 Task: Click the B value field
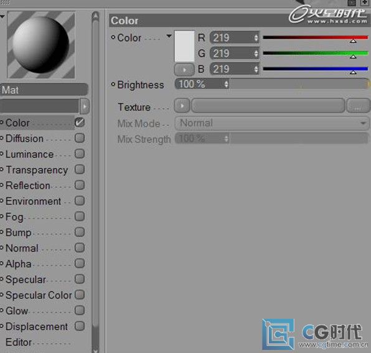point(232,69)
